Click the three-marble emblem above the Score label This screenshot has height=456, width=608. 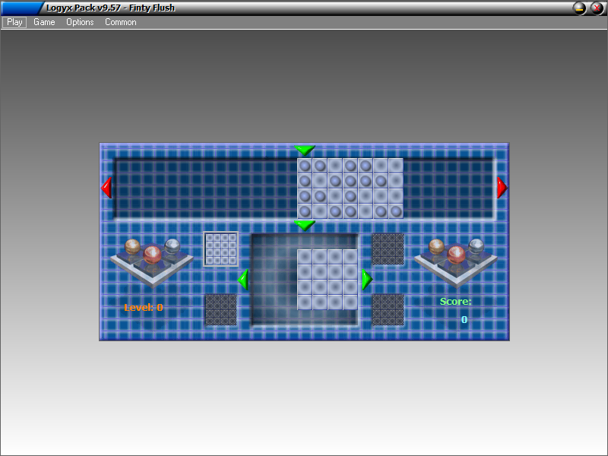tap(456, 262)
